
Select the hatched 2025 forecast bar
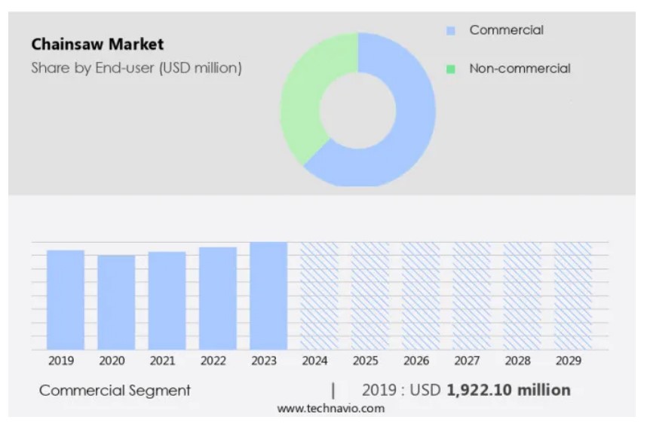pyautogui.click(x=369, y=296)
